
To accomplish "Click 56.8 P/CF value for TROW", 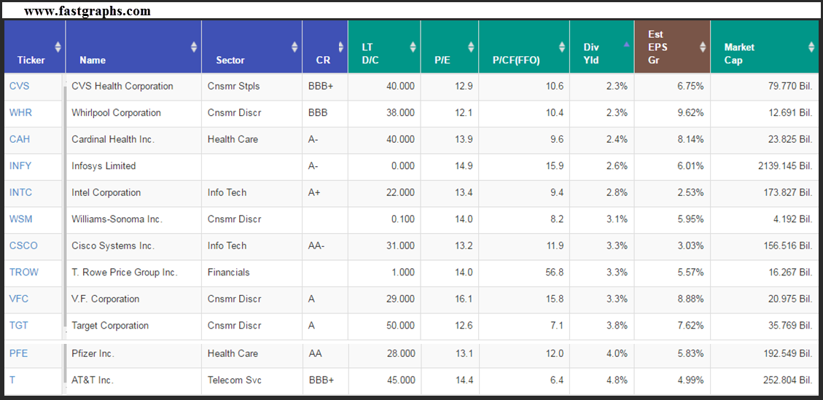I will click(x=554, y=272).
